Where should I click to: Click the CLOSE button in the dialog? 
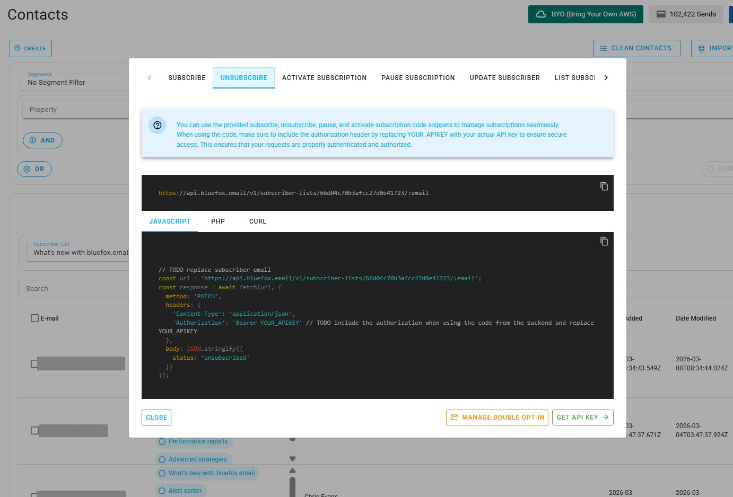[156, 418]
